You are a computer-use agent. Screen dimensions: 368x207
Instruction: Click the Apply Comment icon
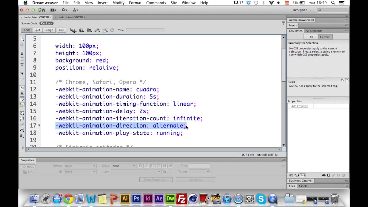(x=22, y=113)
